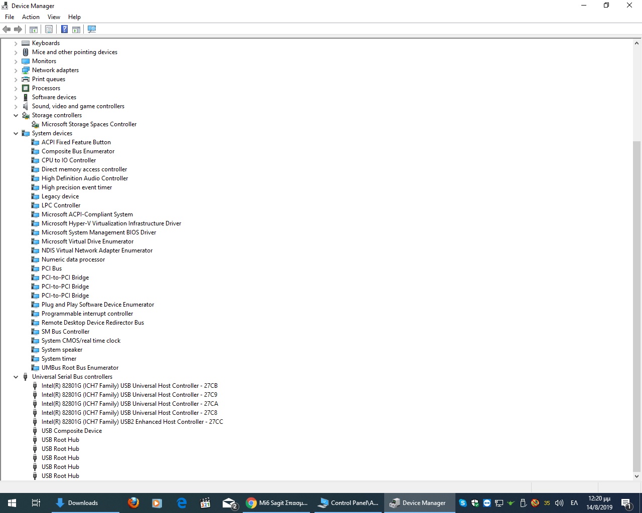
Task: Expand Mice and other pointing devices
Action: (16, 53)
